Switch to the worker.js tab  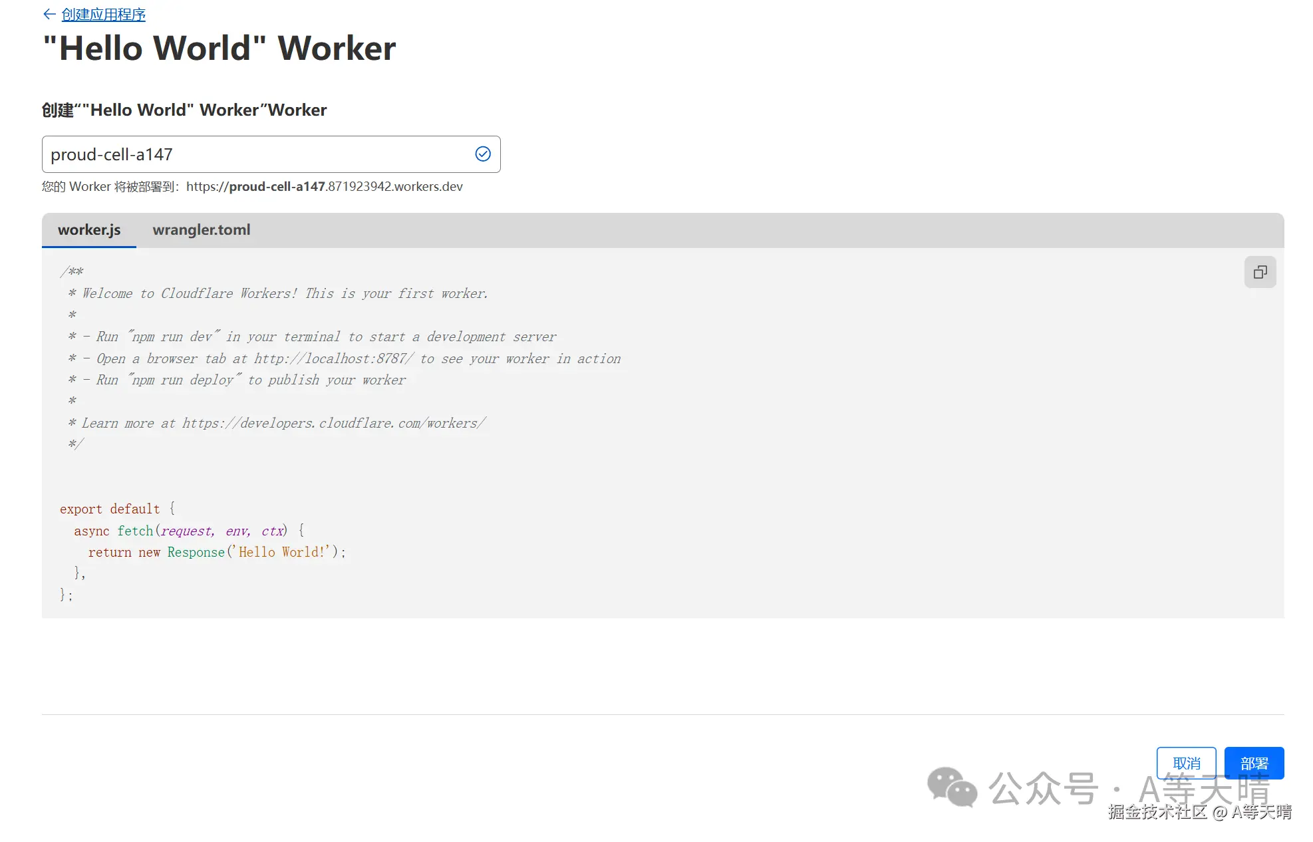89,230
